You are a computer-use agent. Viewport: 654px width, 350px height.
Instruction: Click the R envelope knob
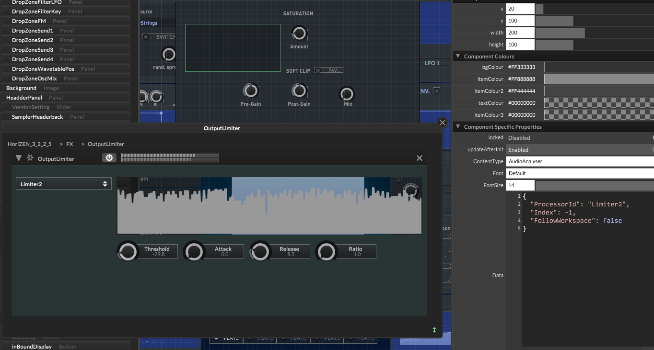pos(155,96)
